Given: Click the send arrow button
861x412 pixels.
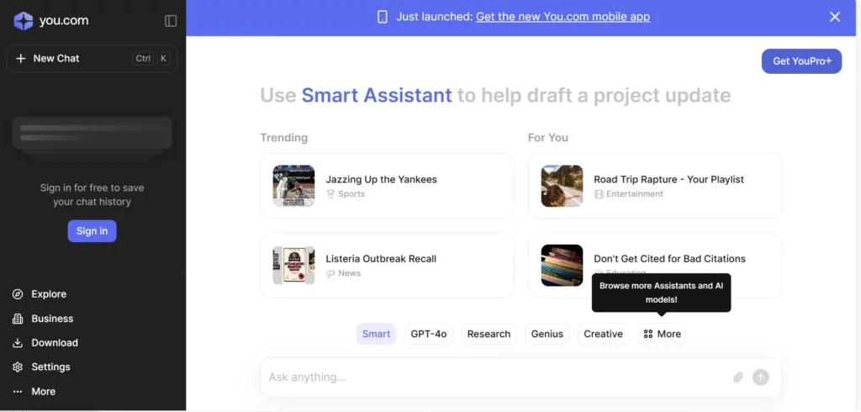Looking at the screenshot, I should 760,378.
